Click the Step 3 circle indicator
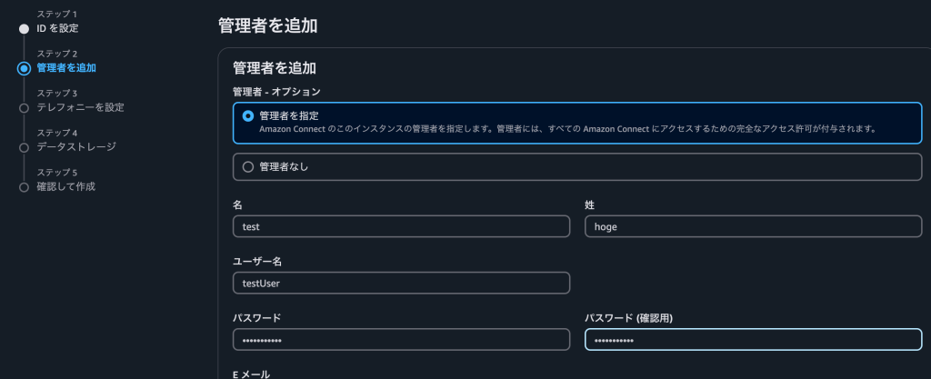The width and height of the screenshot is (931, 379). 25,107
